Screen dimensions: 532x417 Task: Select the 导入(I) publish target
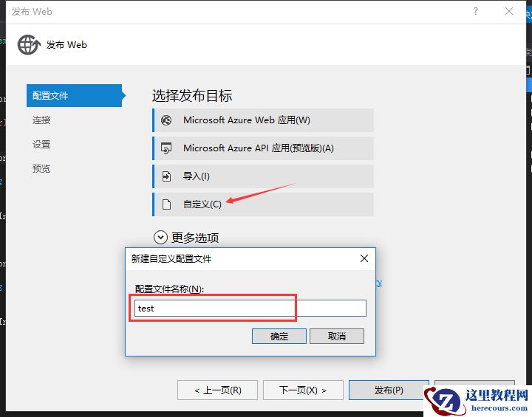click(263, 176)
